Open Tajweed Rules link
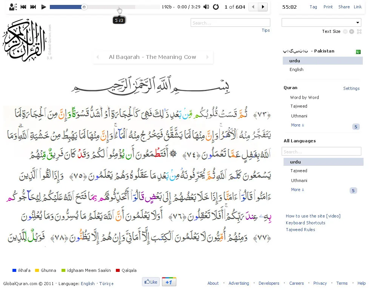The image size is (370, 290). pos(300,230)
